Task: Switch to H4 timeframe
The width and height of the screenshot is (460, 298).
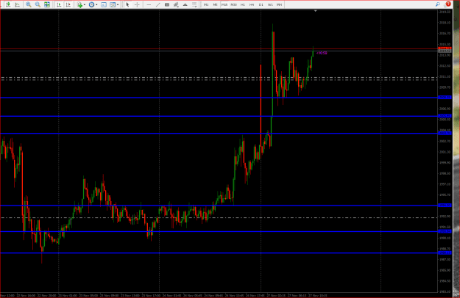Action: tap(252, 4)
